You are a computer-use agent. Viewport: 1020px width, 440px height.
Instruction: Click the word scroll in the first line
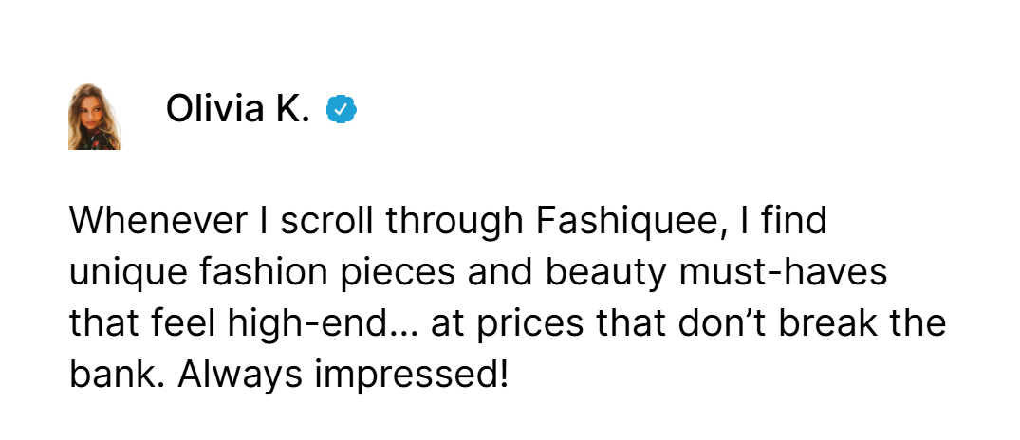[328, 222]
